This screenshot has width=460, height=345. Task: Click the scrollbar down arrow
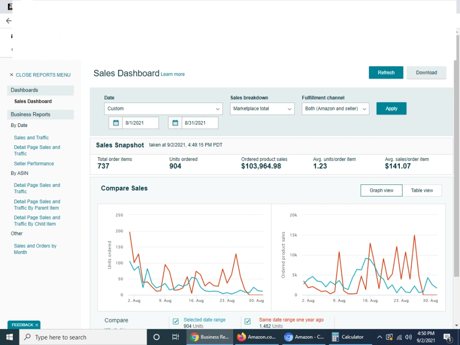pos(456,325)
